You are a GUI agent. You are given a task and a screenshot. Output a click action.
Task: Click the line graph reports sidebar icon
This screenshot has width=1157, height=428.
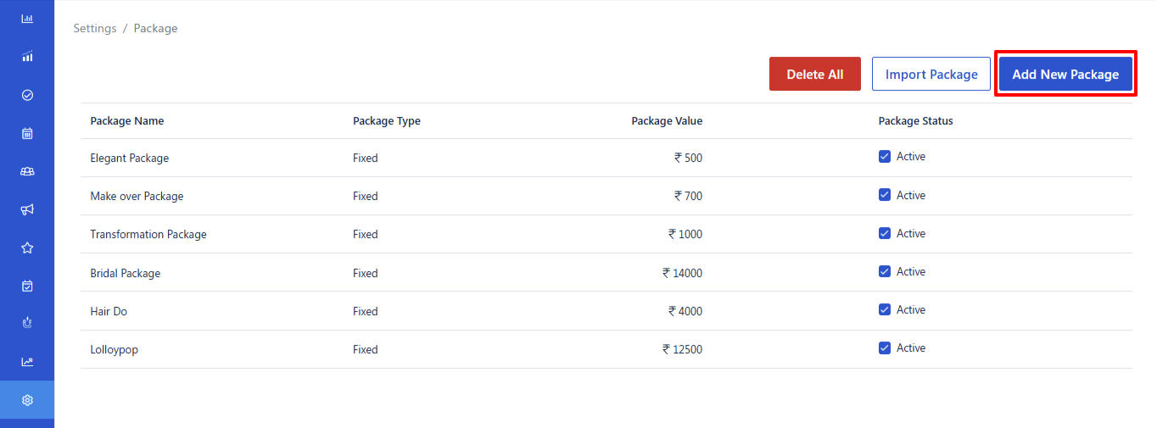pyautogui.click(x=27, y=362)
